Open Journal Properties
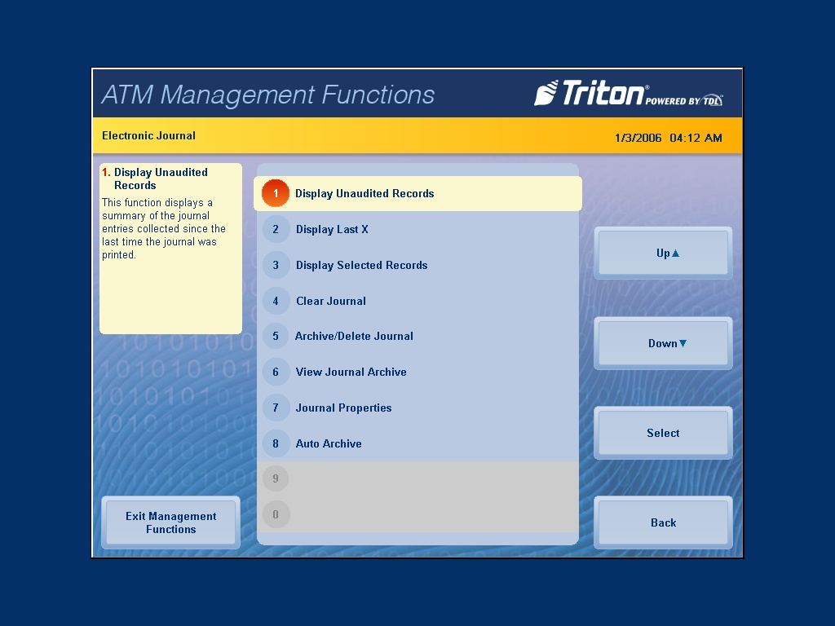This screenshot has height=626, width=835. point(343,408)
